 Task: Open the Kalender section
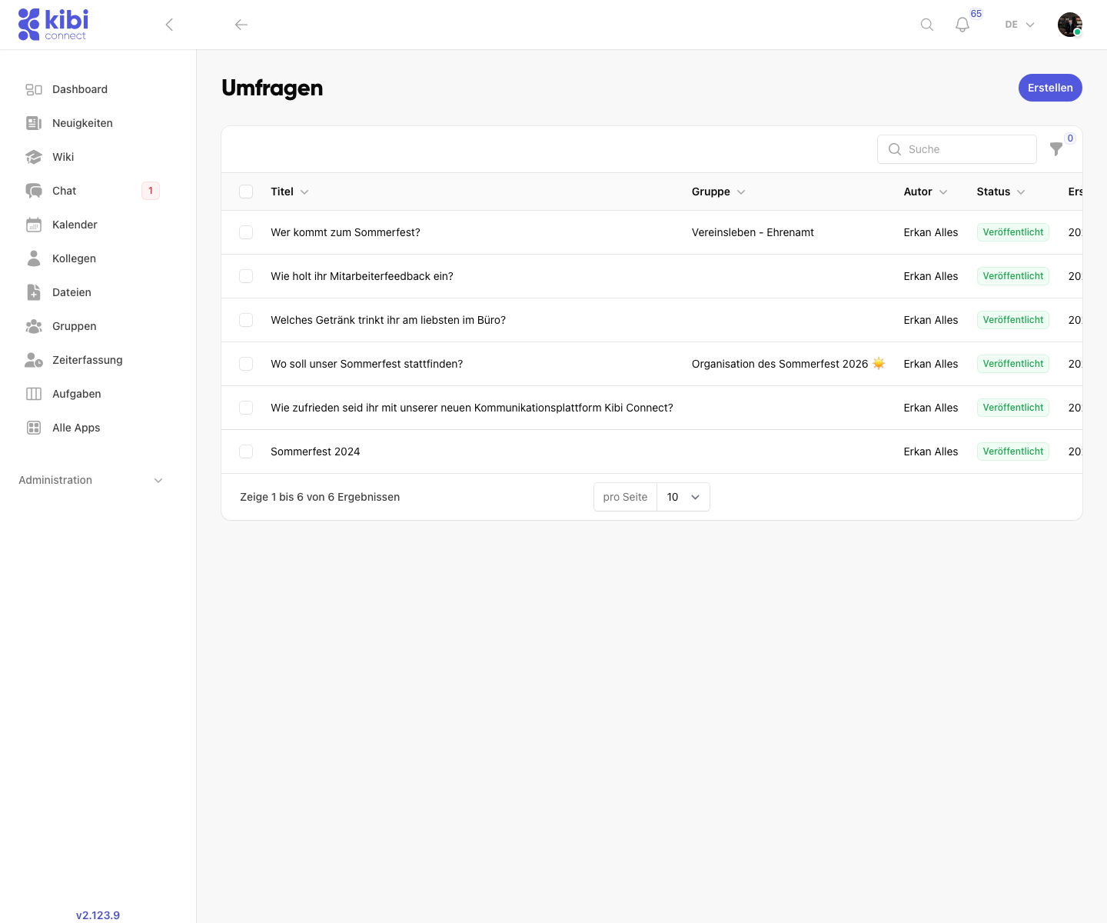[74, 225]
